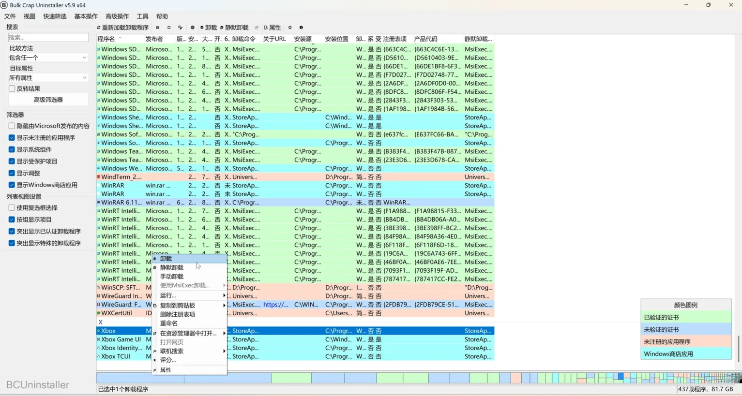The width and height of the screenshot is (742, 396).
Task: Click the reload uninstallers (重新加载卸载程序) toolbar button
Action: 123,28
